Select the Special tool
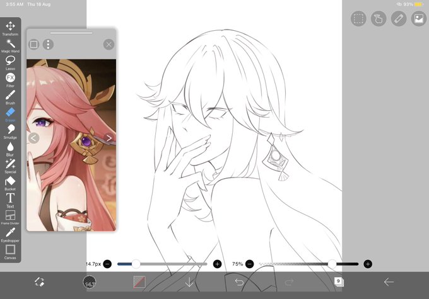Screen dimensions: 429x299 click(x=10, y=166)
